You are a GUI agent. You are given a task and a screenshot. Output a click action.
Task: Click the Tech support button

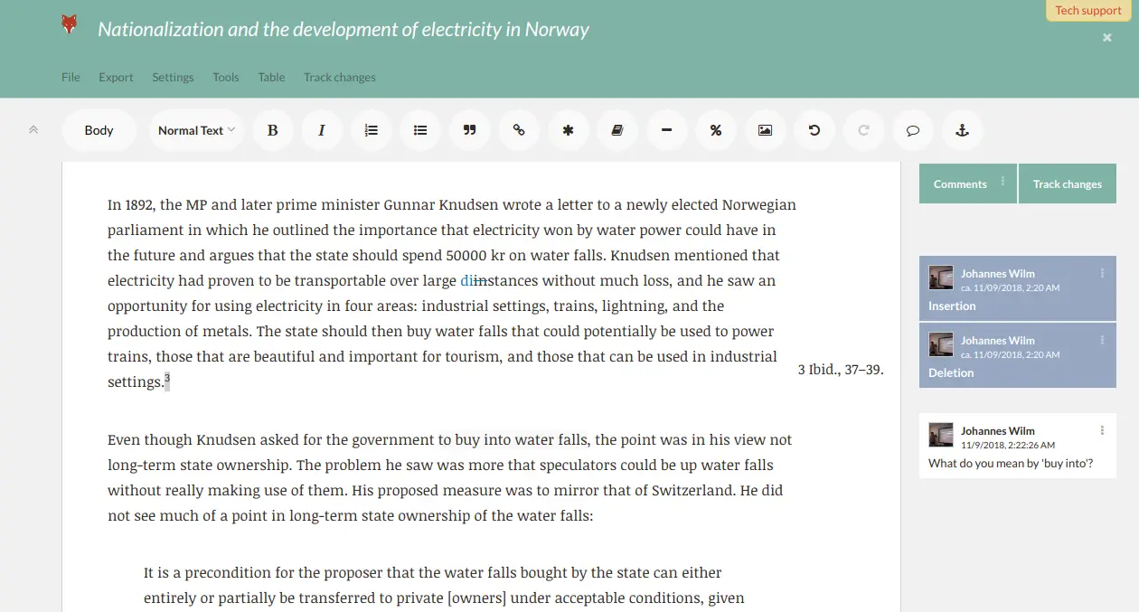point(1087,10)
